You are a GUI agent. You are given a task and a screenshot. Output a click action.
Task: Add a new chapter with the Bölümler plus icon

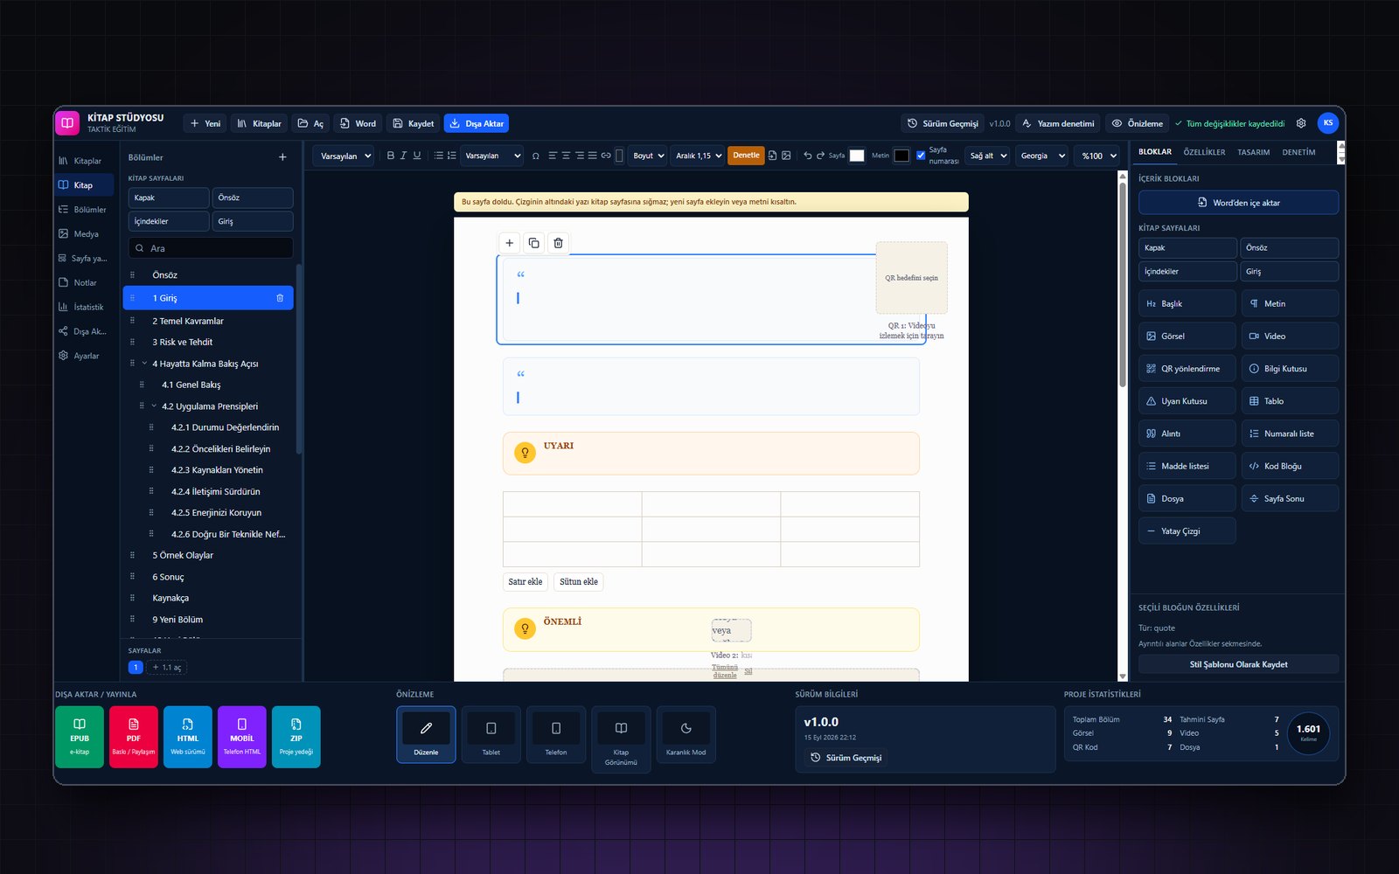pyautogui.click(x=282, y=157)
